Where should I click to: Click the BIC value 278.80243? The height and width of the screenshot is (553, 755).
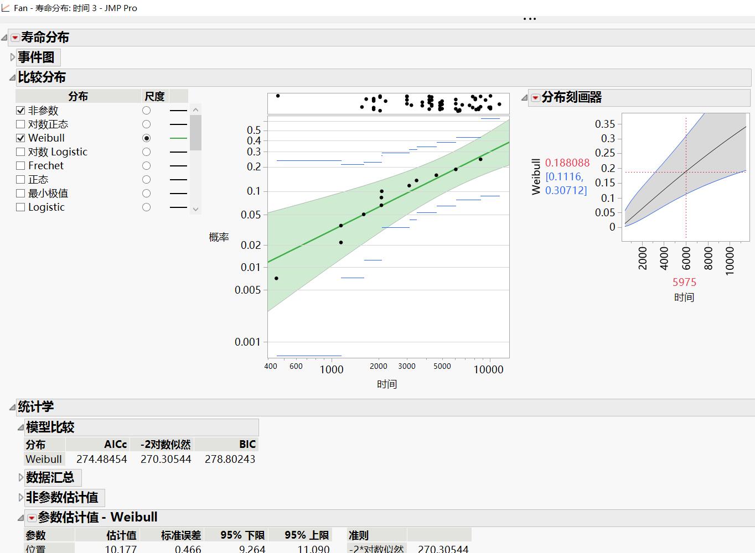(230, 459)
